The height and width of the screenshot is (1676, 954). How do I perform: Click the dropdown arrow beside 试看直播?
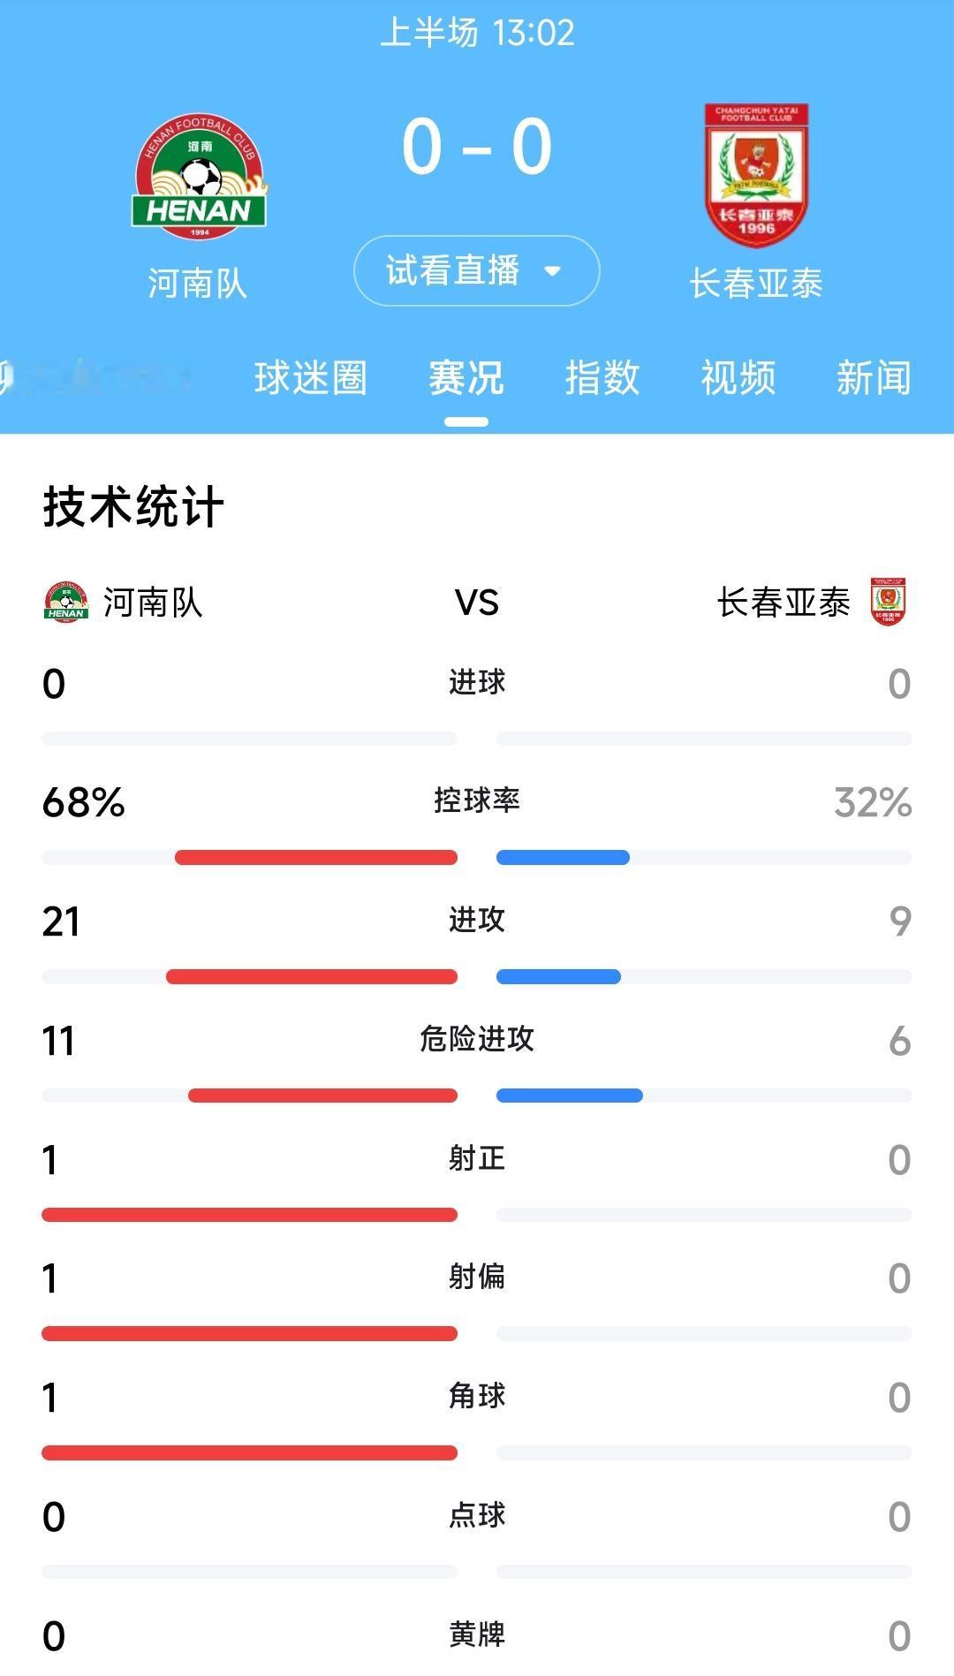click(x=553, y=270)
